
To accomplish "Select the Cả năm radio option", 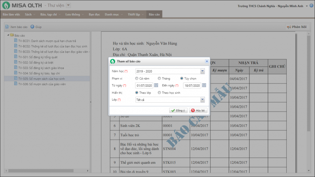I will [137, 79].
